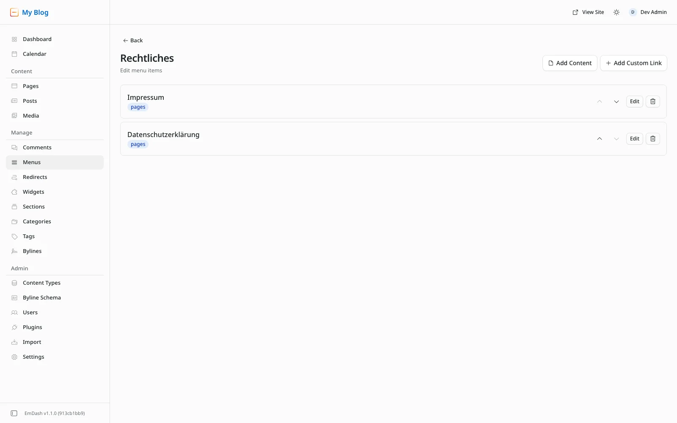This screenshot has height=423, width=677.
Task: Open the Dev Admin user menu
Action: [x=648, y=12]
